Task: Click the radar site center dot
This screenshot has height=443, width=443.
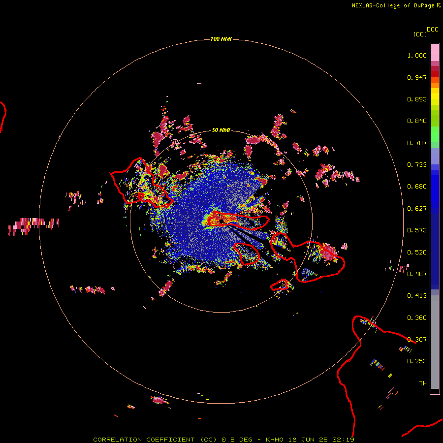Action: point(221,221)
